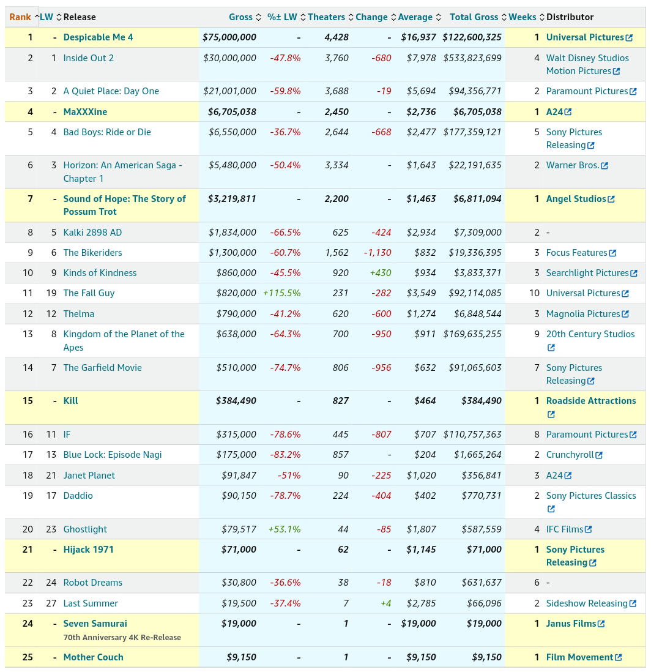Open external link icon beside Paramount Pictures in IF row
The image size is (651, 672).
pos(633,435)
